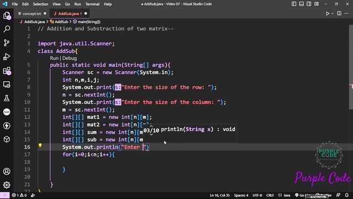Customize layout from the title bar

[317, 4]
